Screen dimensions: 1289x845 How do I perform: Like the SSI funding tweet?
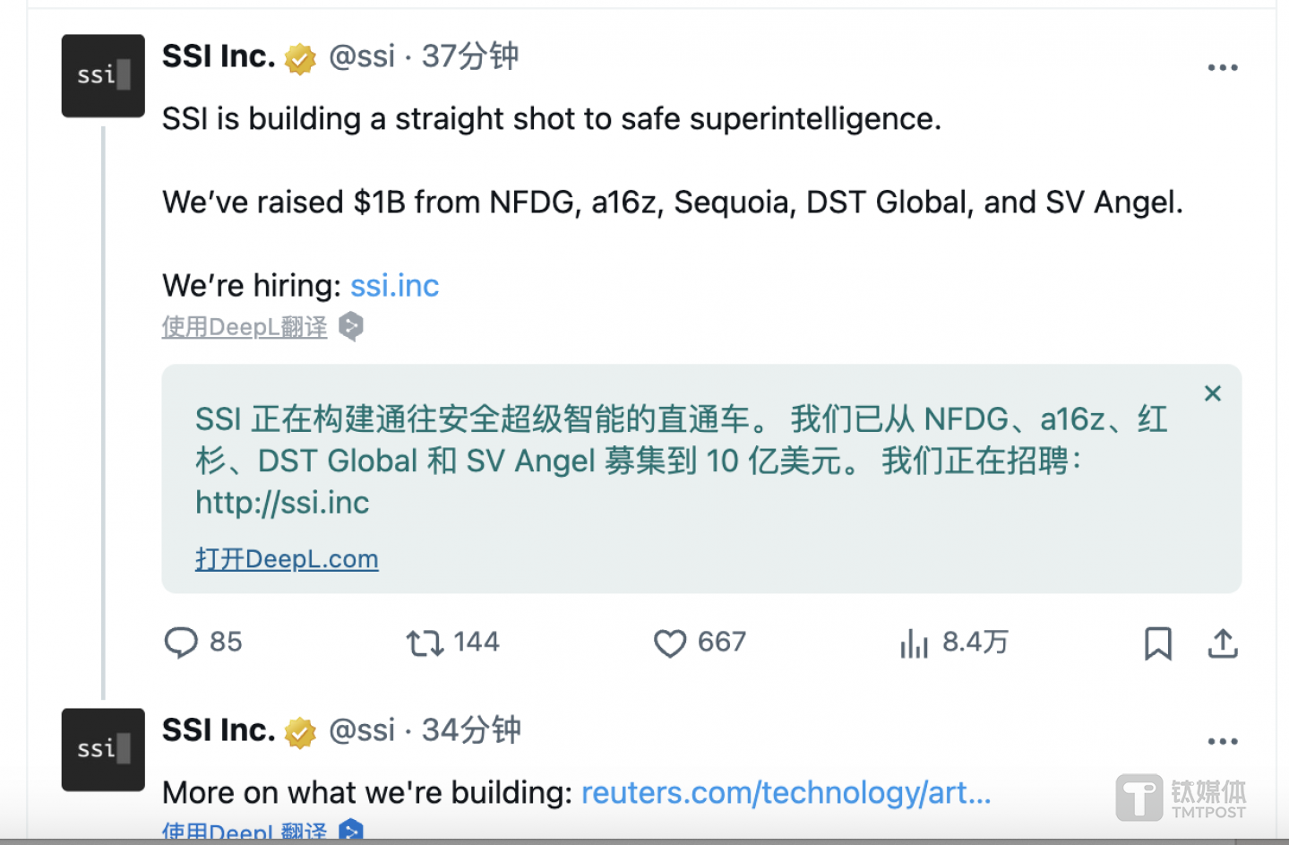click(x=669, y=642)
